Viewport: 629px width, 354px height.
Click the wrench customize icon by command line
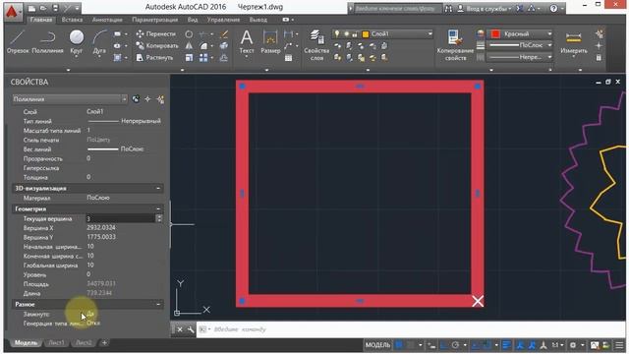click(191, 329)
